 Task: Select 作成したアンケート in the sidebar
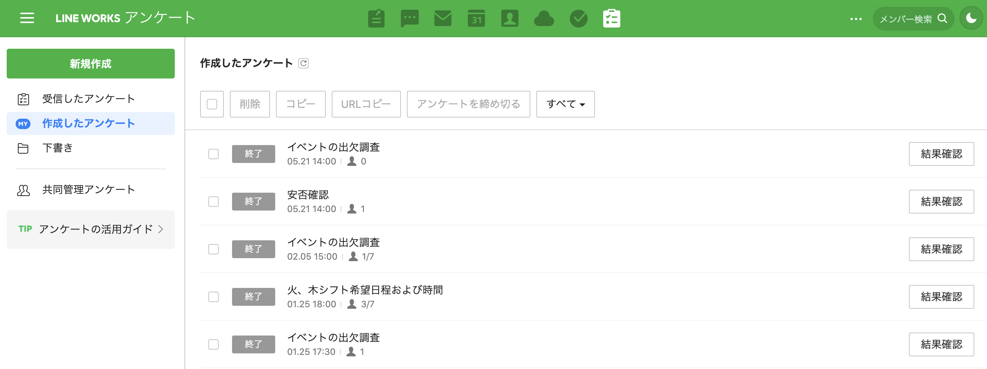(90, 123)
